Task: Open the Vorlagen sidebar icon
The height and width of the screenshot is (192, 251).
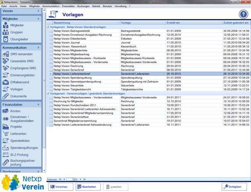Action: point(6,89)
